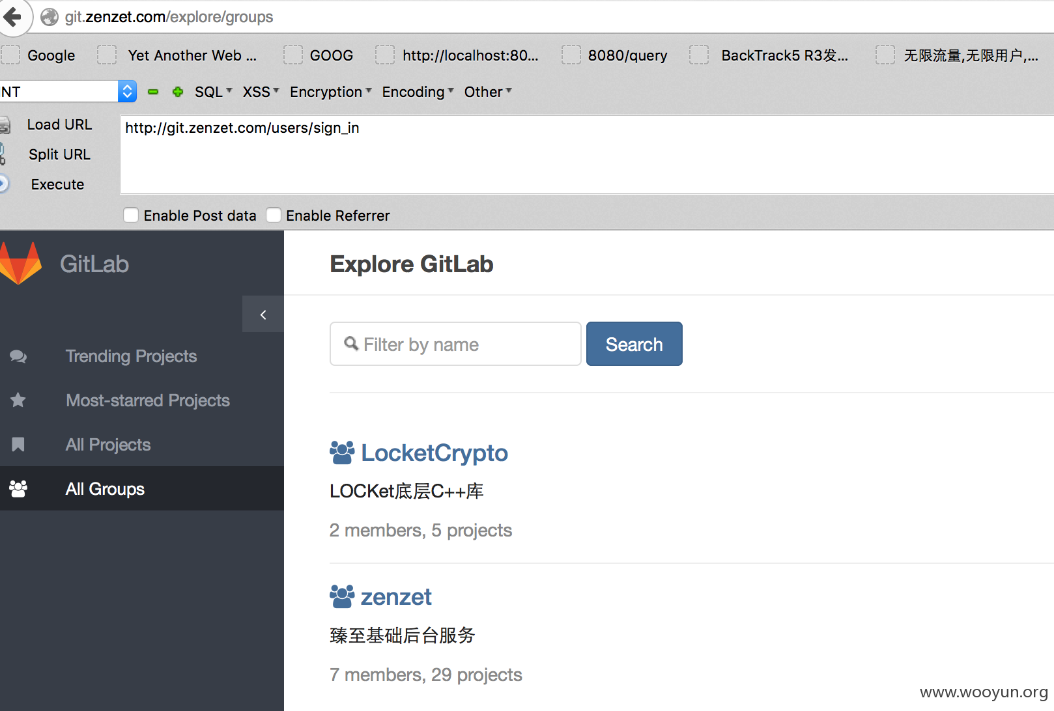
Task: Open the 无限流量,无限用户 bookmark
Action: (x=971, y=55)
